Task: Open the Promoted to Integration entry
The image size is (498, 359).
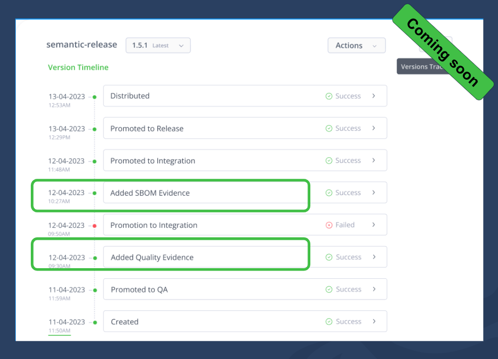Action: 245,161
